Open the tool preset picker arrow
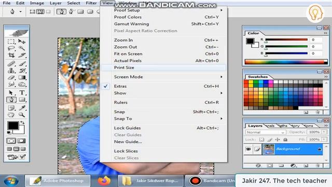332x187 pixels. tap(21, 11)
